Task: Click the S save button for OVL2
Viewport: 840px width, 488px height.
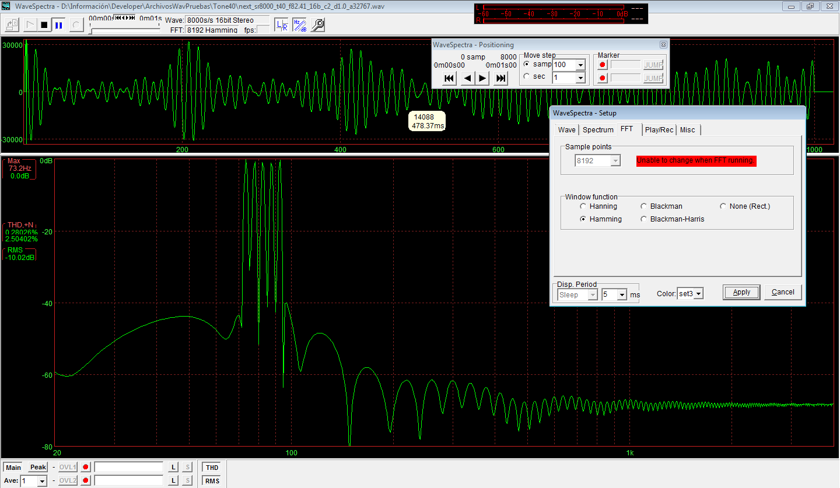Action: 187,480
